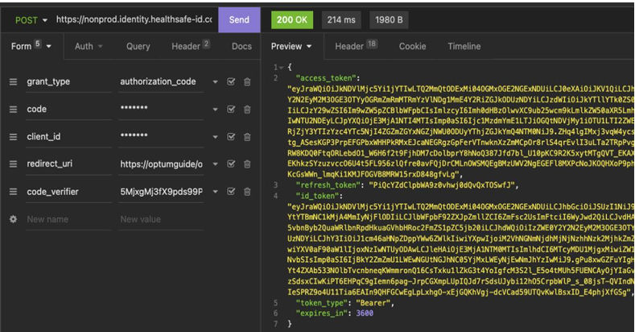Image resolution: width=635 pixels, height=332 pixels.
Task: Delete the client_id parameter via trash icon
Action: (247, 137)
